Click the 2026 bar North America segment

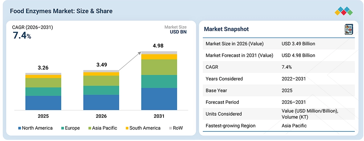click(101, 102)
